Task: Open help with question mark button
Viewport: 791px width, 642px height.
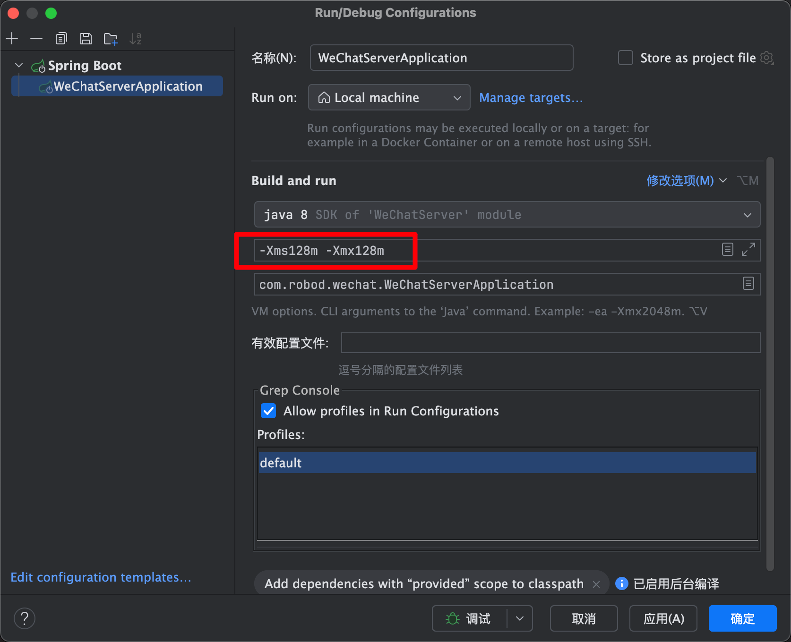Action: tap(25, 618)
